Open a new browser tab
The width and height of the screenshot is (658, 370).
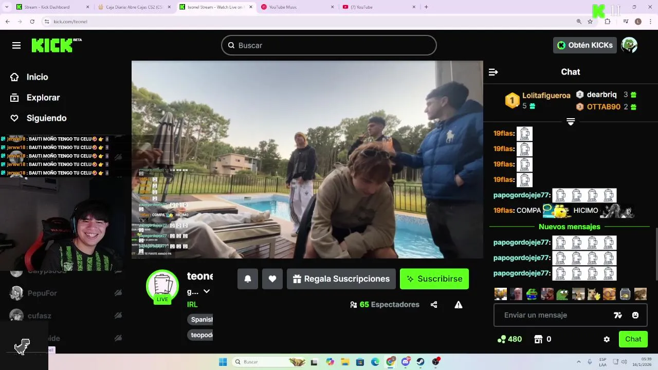tap(426, 7)
